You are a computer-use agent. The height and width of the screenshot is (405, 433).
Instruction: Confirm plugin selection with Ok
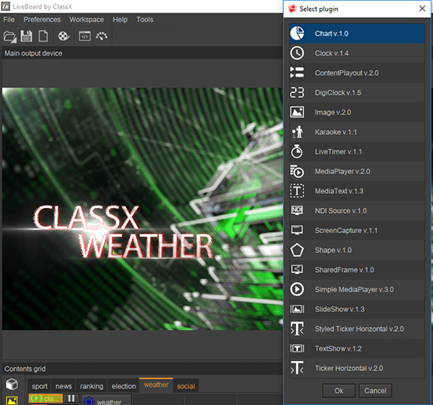pyautogui.click(x=339, y=391)
